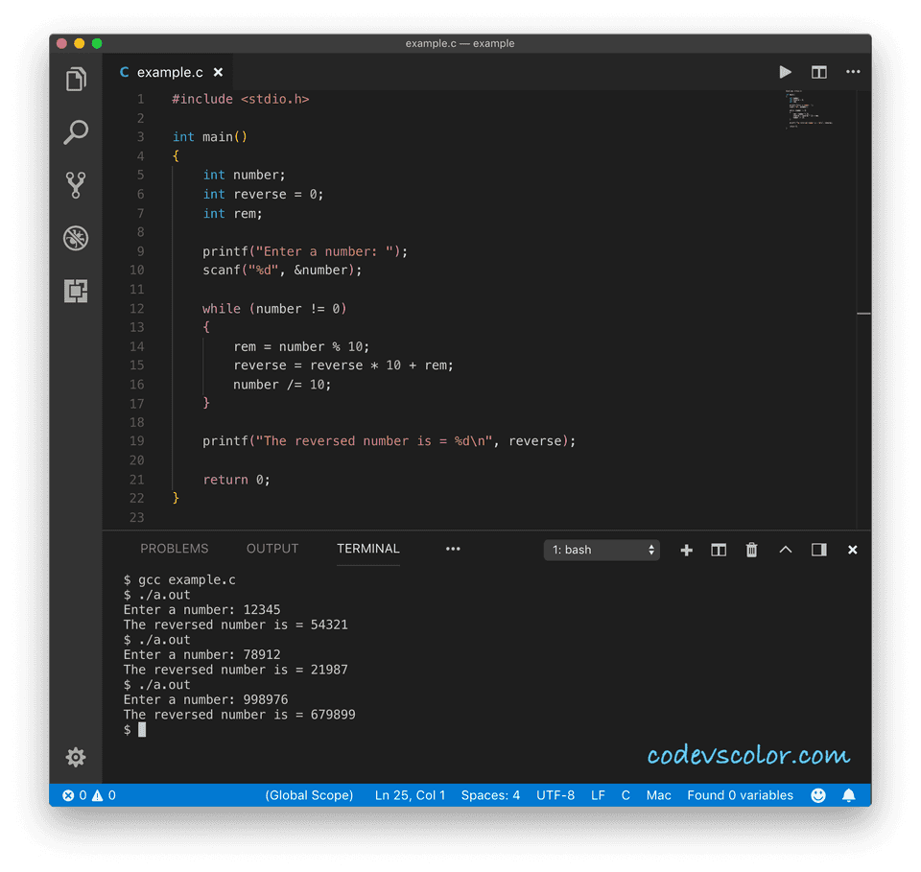Open go-to-line via Ln 25, Col 1
This screenshot has height=872, width=921.
click(410, 794)
